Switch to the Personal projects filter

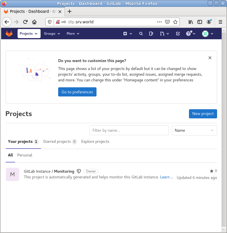click(25, 155)
